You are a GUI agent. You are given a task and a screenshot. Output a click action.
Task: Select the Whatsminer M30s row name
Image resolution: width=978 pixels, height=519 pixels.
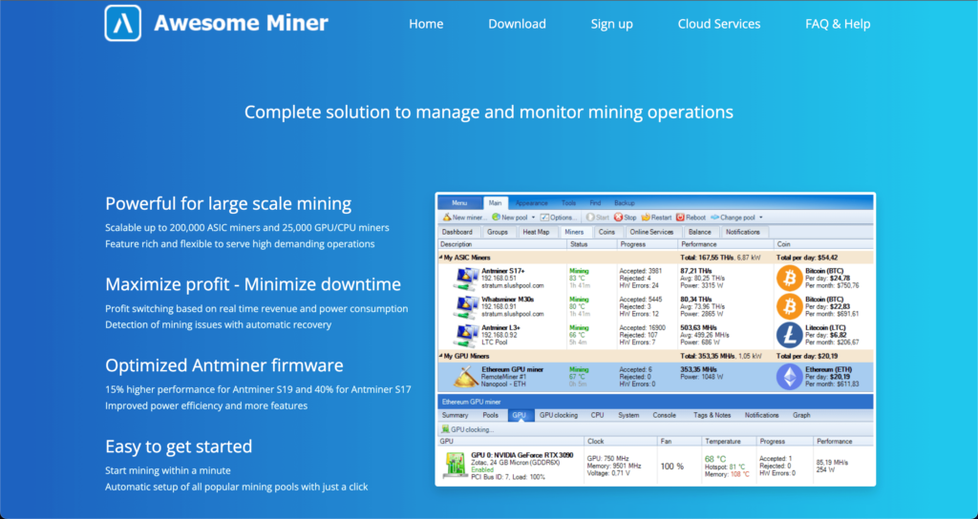[508, 299]
